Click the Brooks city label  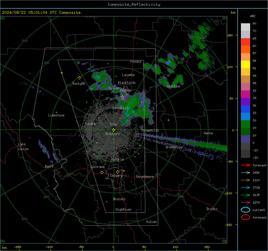pos(212,209)
